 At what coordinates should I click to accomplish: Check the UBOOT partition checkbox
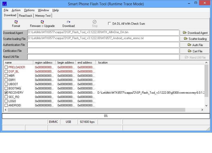point(6,84)
